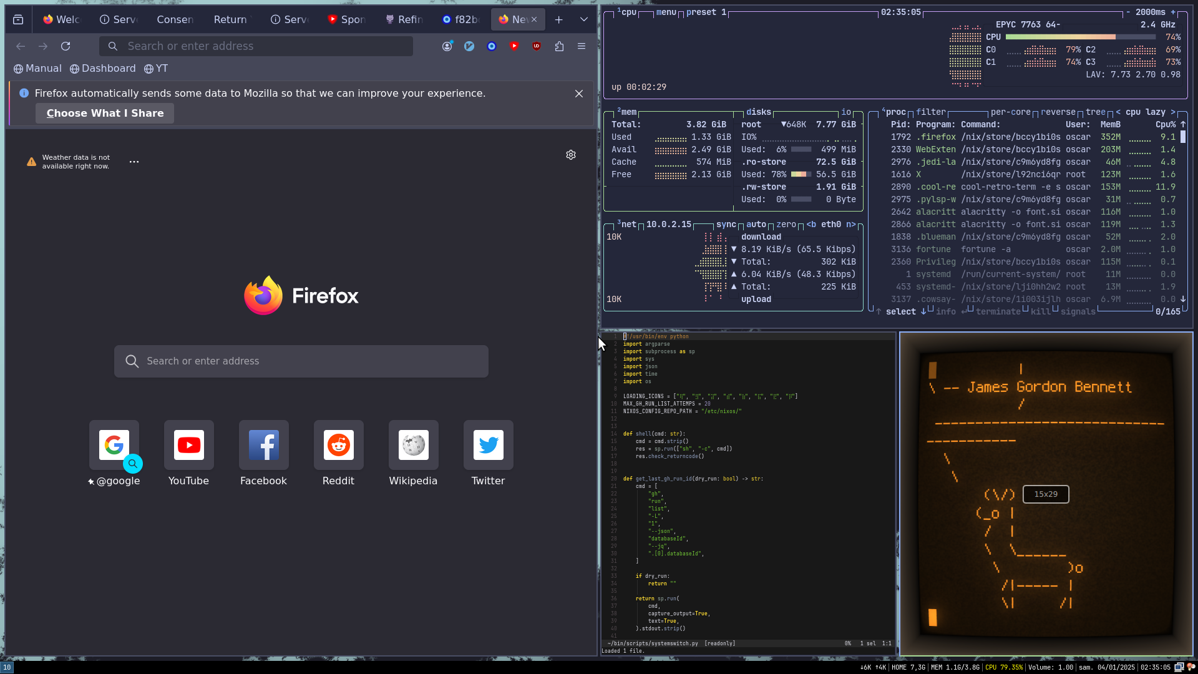Select next sort column with right arrow

click(x=1173, y=112)
